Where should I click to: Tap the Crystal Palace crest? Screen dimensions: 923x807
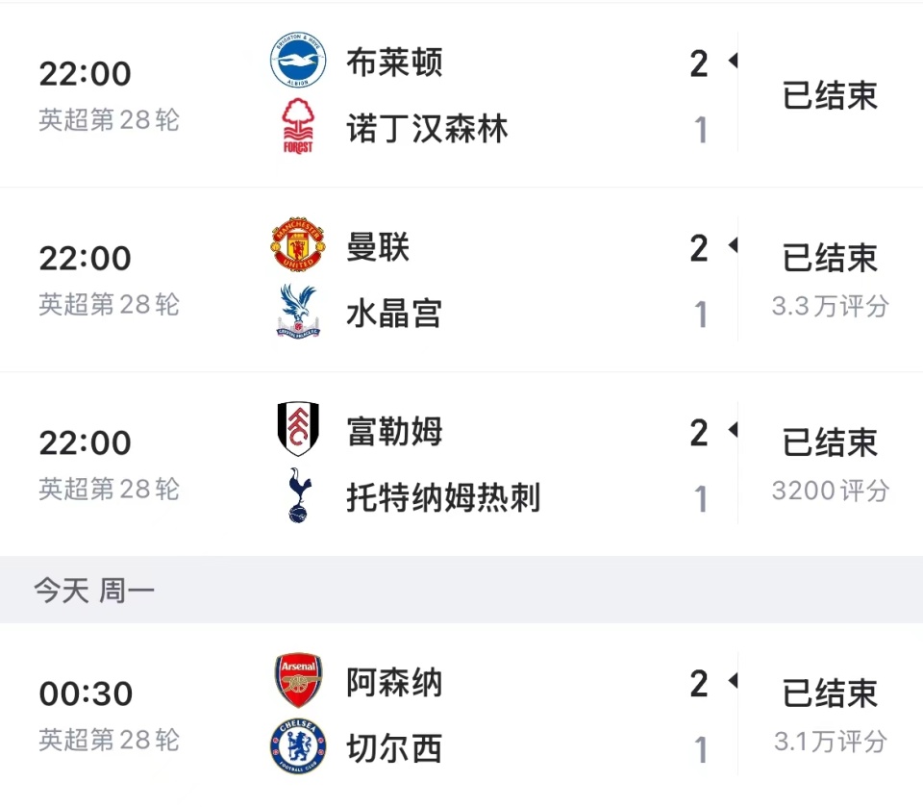coord(298,312)
